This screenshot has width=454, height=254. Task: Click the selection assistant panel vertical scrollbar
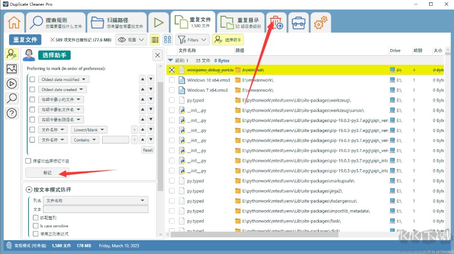point(160,136)
